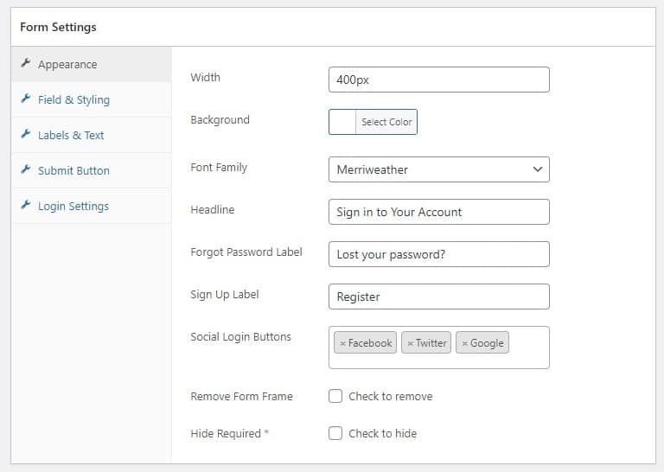Remove the Google social login tag

(464, 343)
